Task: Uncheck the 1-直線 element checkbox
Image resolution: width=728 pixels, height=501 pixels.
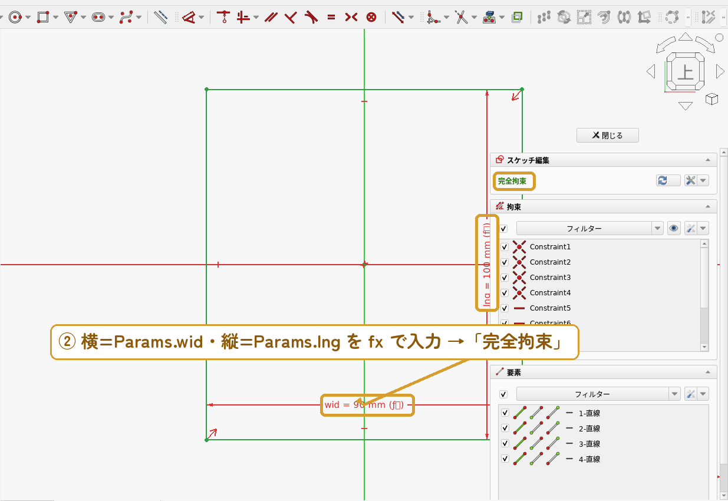Action: pyautogui.click(x=505, y=413)
